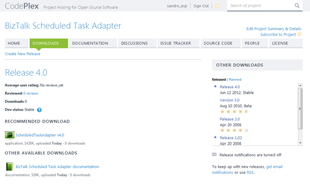Open the LICENSE tab
The width and height of the screenshot is (310, 184).
(x=286, y=43)
